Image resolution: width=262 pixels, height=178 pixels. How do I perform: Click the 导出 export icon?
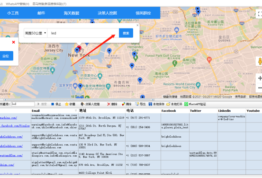click(137, 104)
